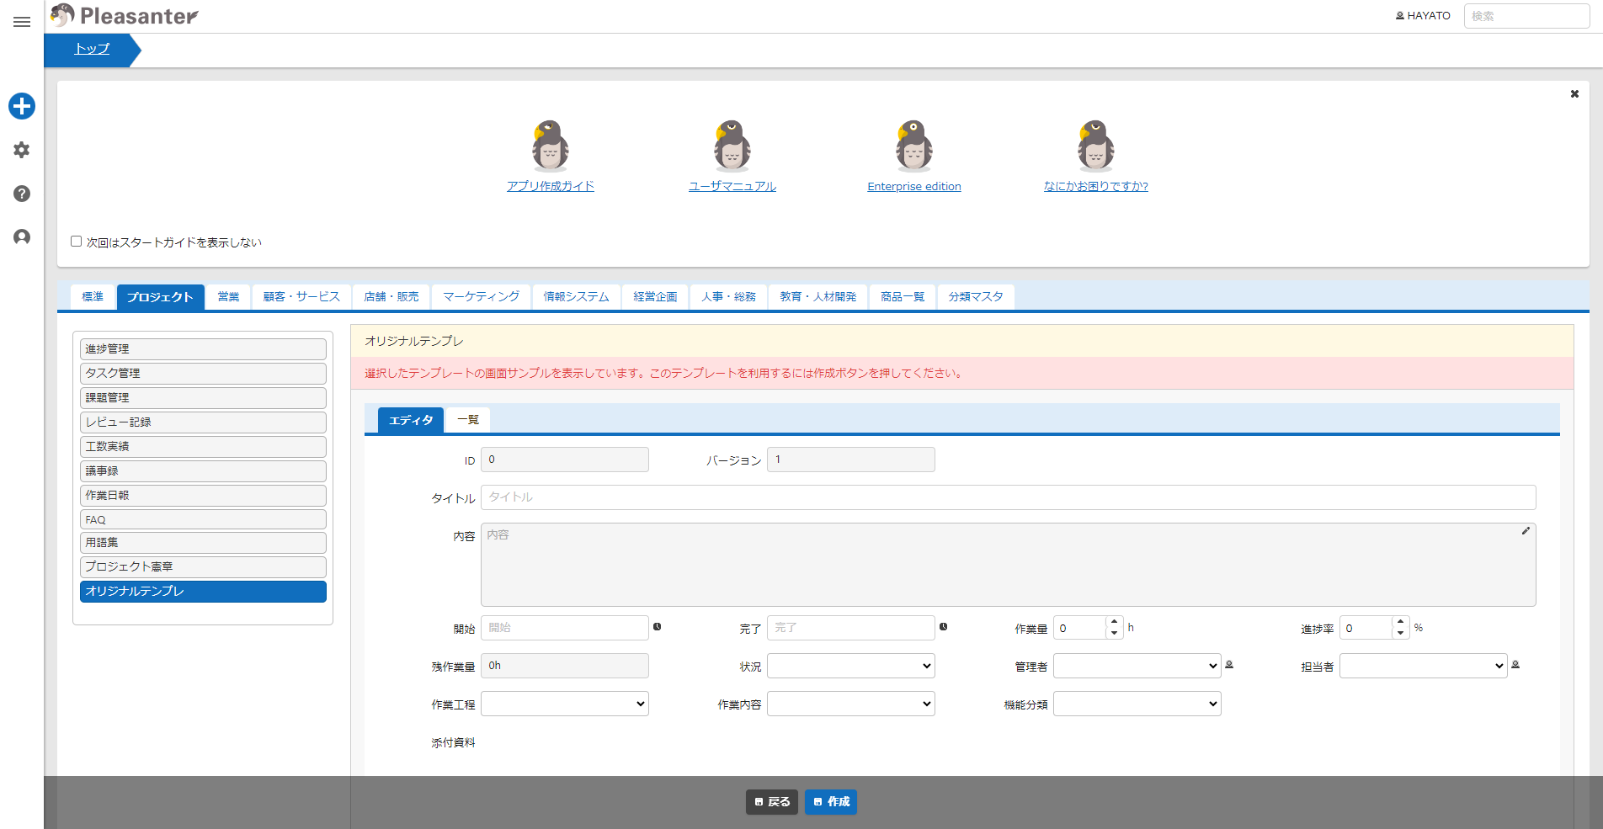Expand the 管理者 dropdown
This screenshot has height=829, width=1603.
tap(1137, 666)
